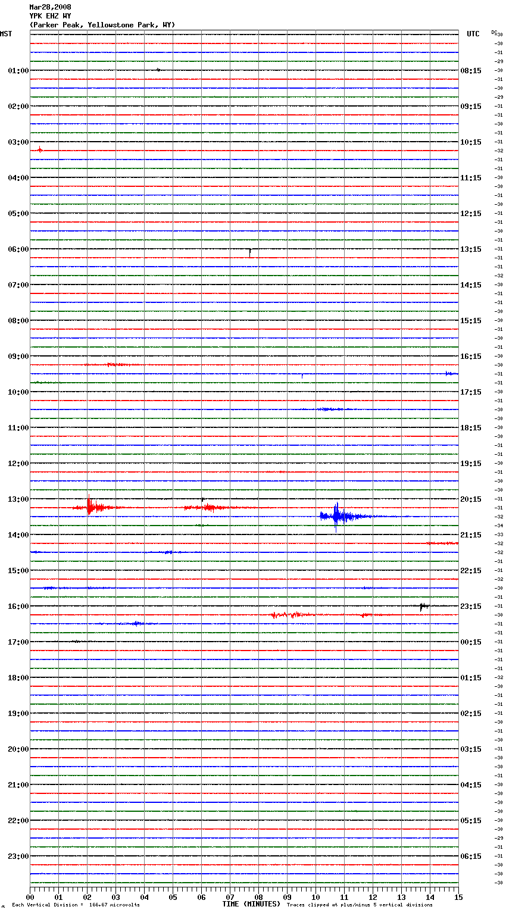This screenshot has height=913, width=506.
Task: Click the "23:00" MST time label
Action: pos(18,856)
